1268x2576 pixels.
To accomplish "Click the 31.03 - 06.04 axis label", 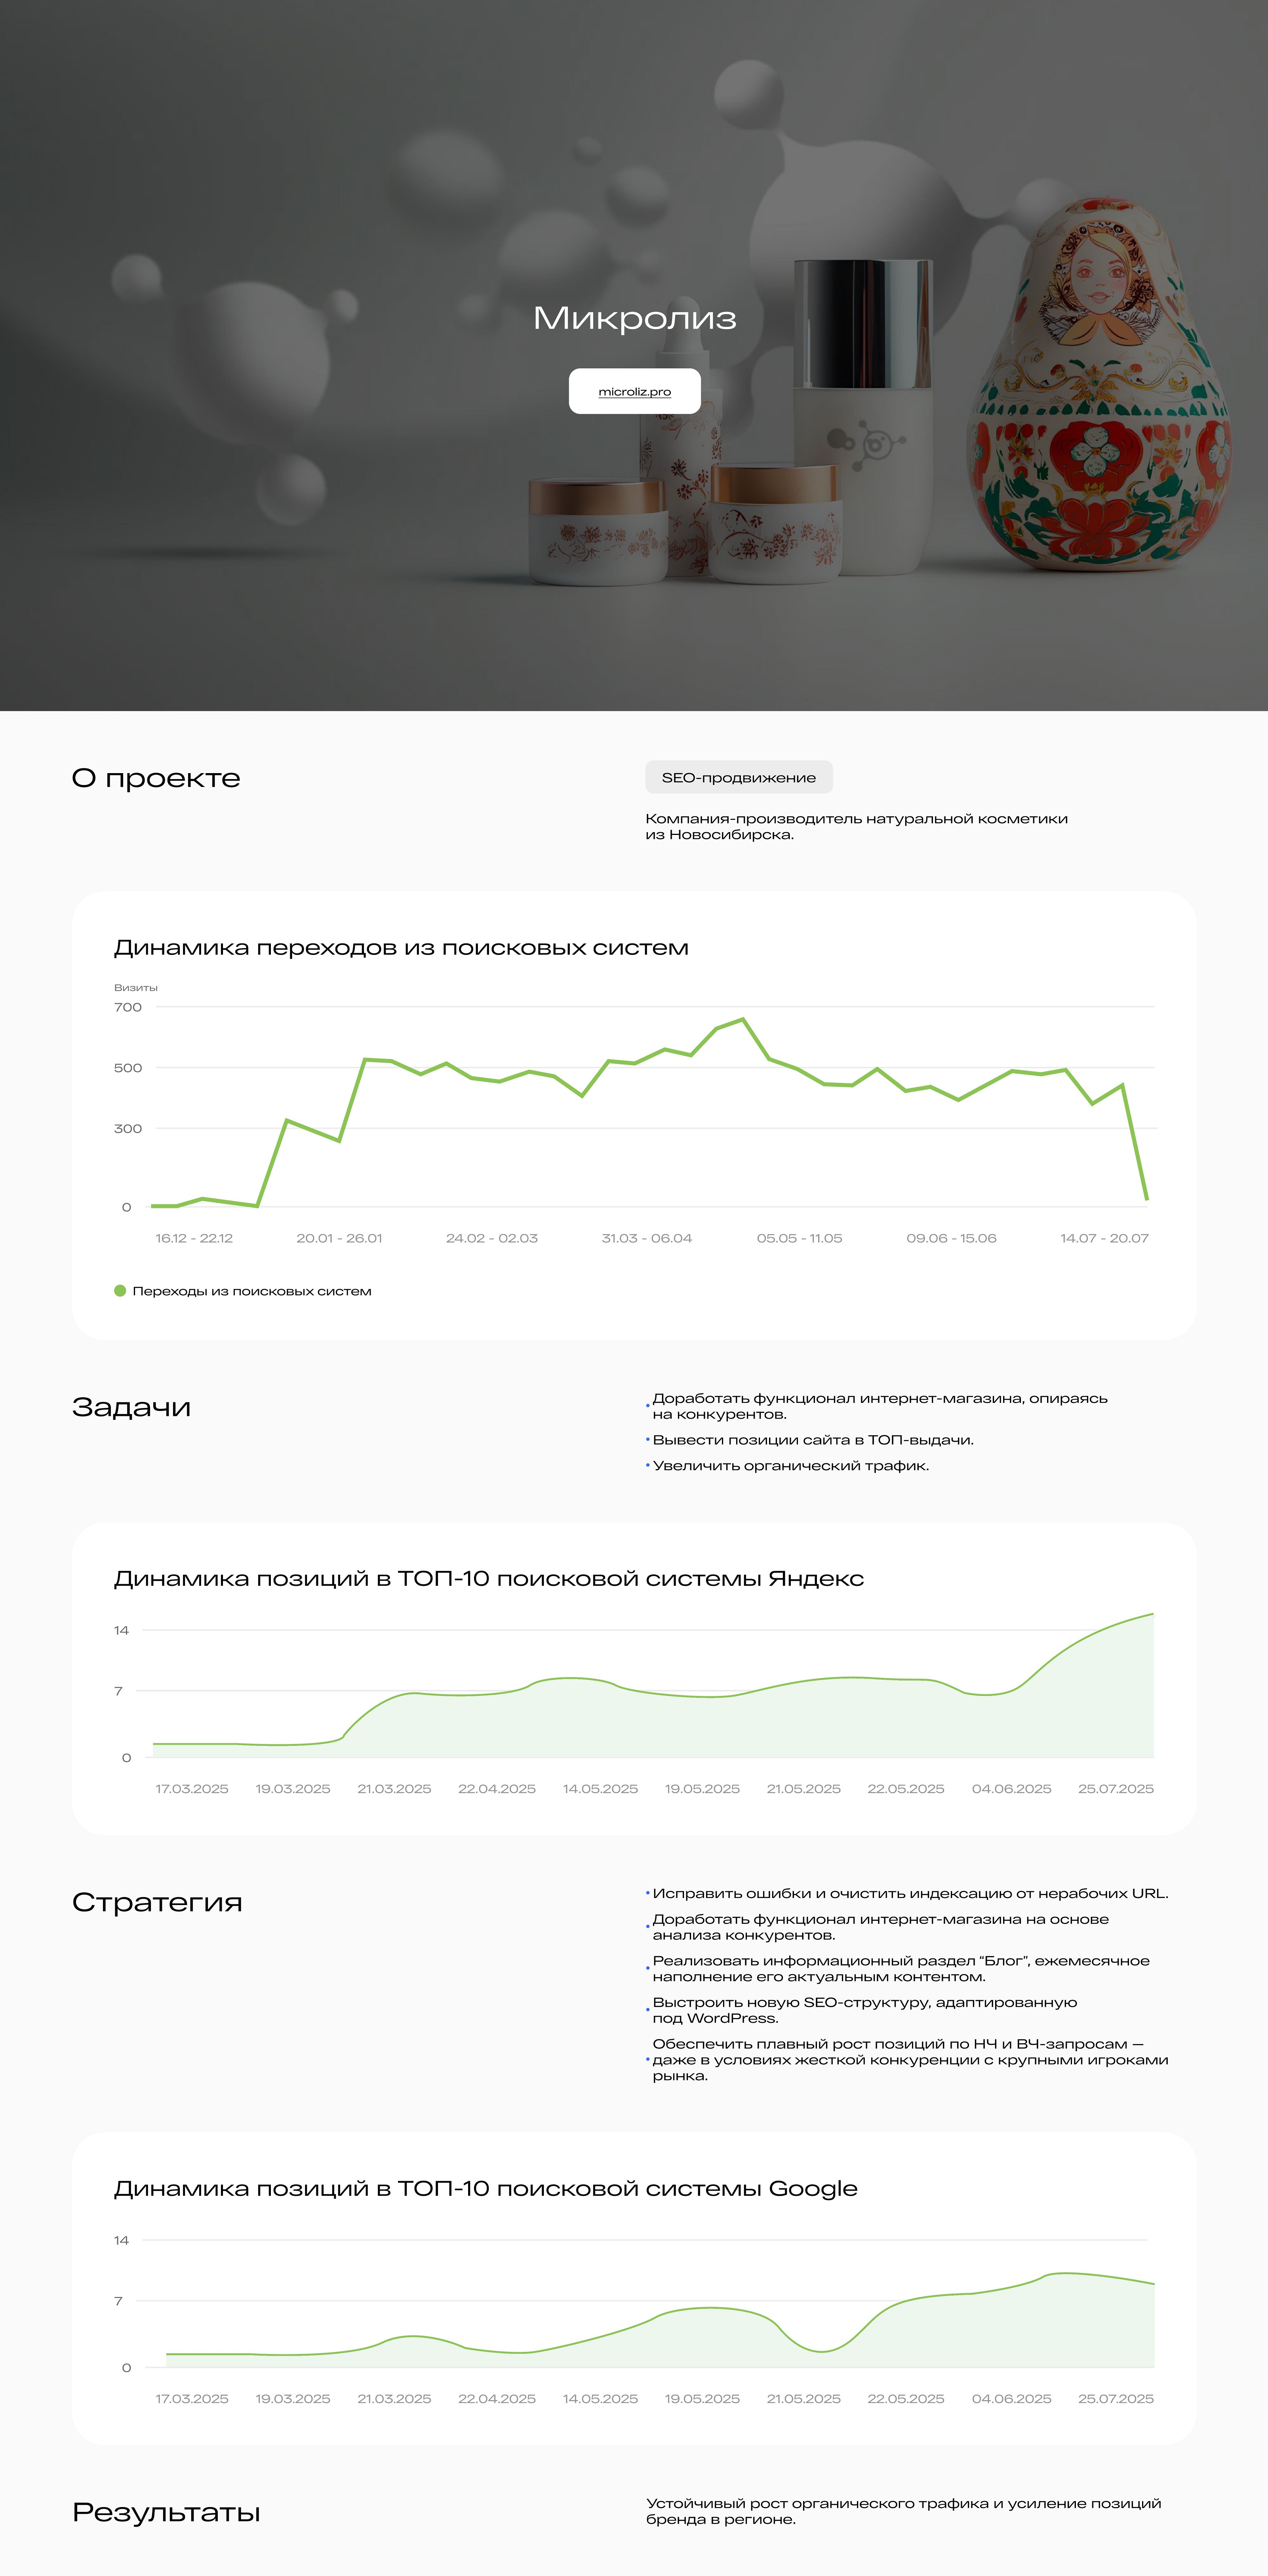I will pyautogui.click(x=647, y=1238).
